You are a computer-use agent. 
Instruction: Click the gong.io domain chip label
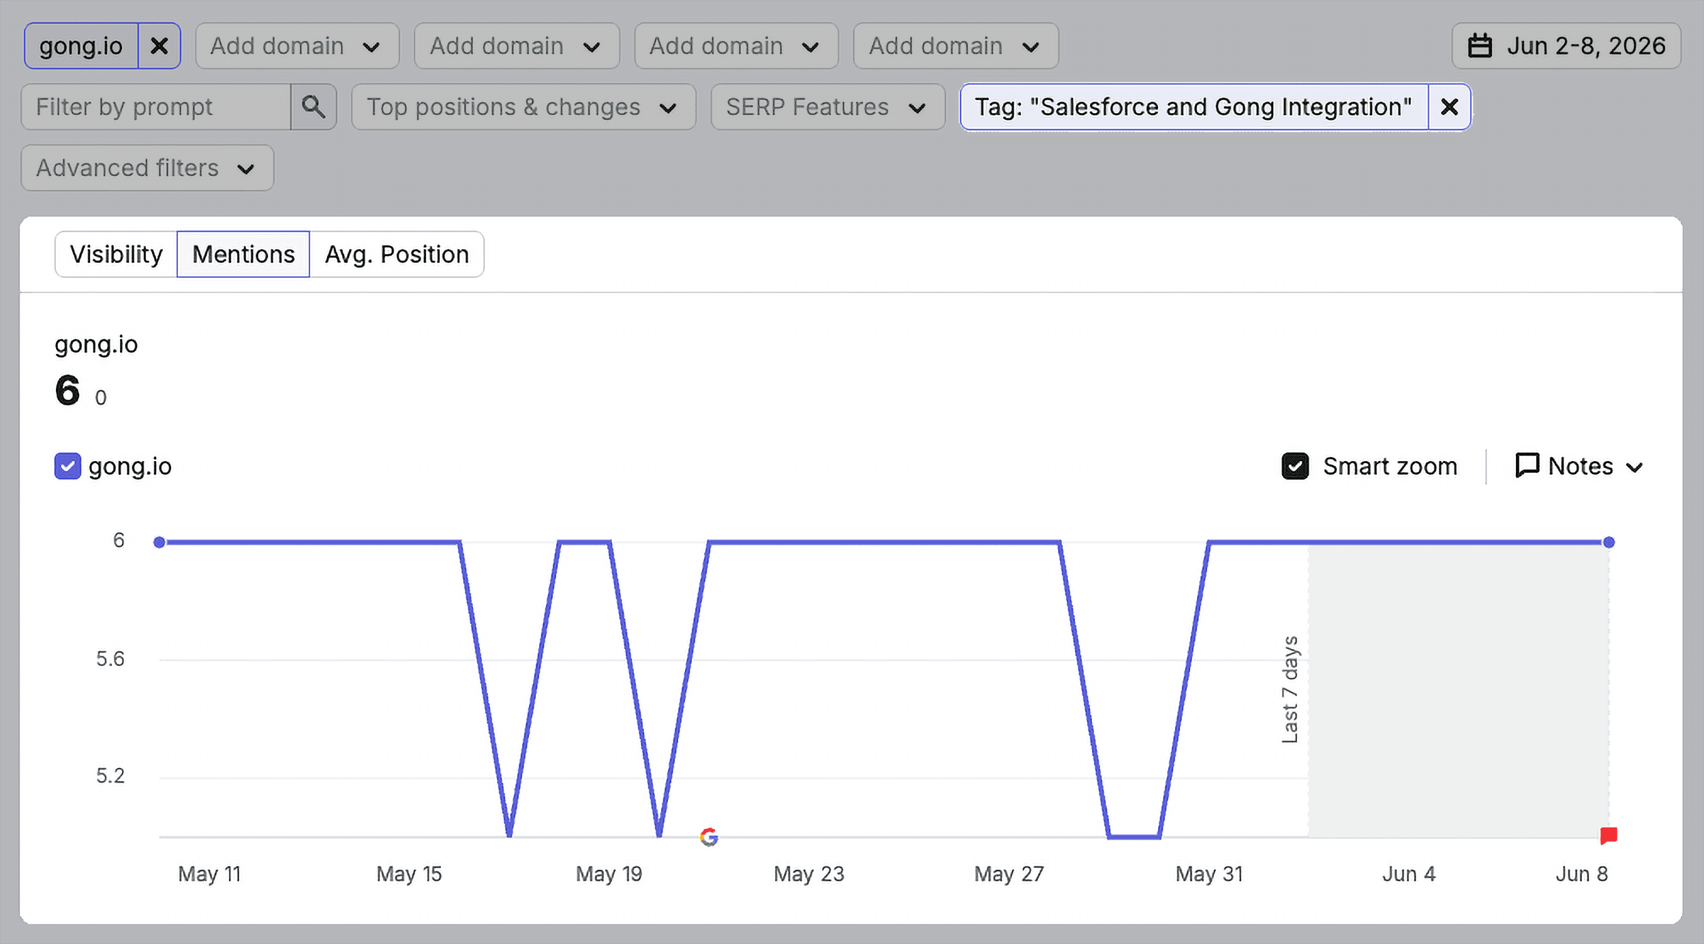coord(81,46)
